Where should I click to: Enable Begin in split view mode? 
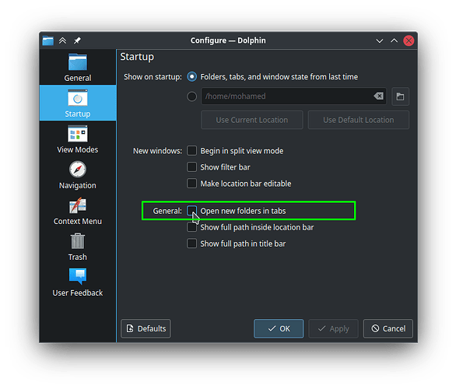tap(191, 151)
